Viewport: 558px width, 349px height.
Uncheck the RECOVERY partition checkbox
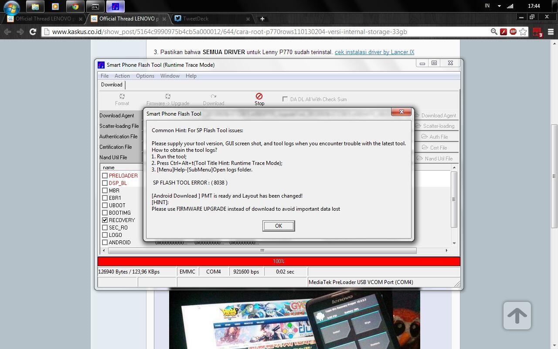105,220
